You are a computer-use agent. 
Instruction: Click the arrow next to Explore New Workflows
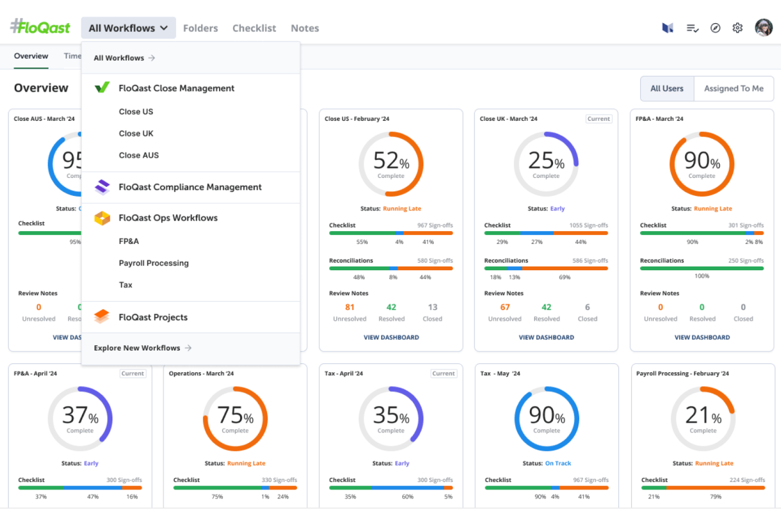pos(188,348)
